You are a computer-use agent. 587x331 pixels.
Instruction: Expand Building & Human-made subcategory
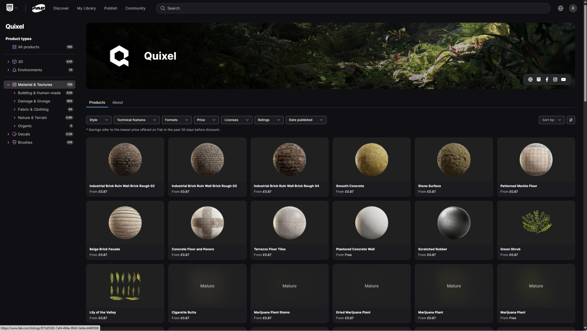[x=14, y=93]
